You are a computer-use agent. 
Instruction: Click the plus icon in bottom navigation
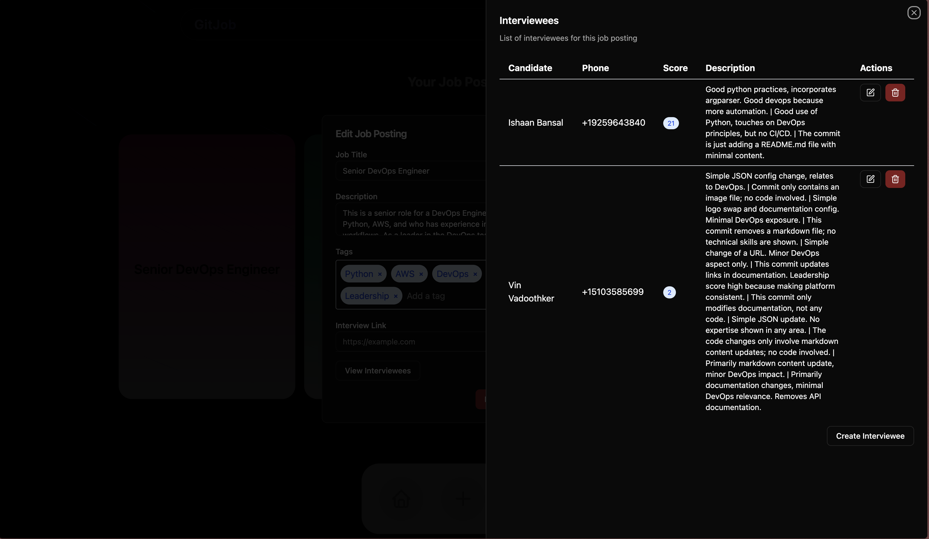pyautogui.click(x=463, y=499)
